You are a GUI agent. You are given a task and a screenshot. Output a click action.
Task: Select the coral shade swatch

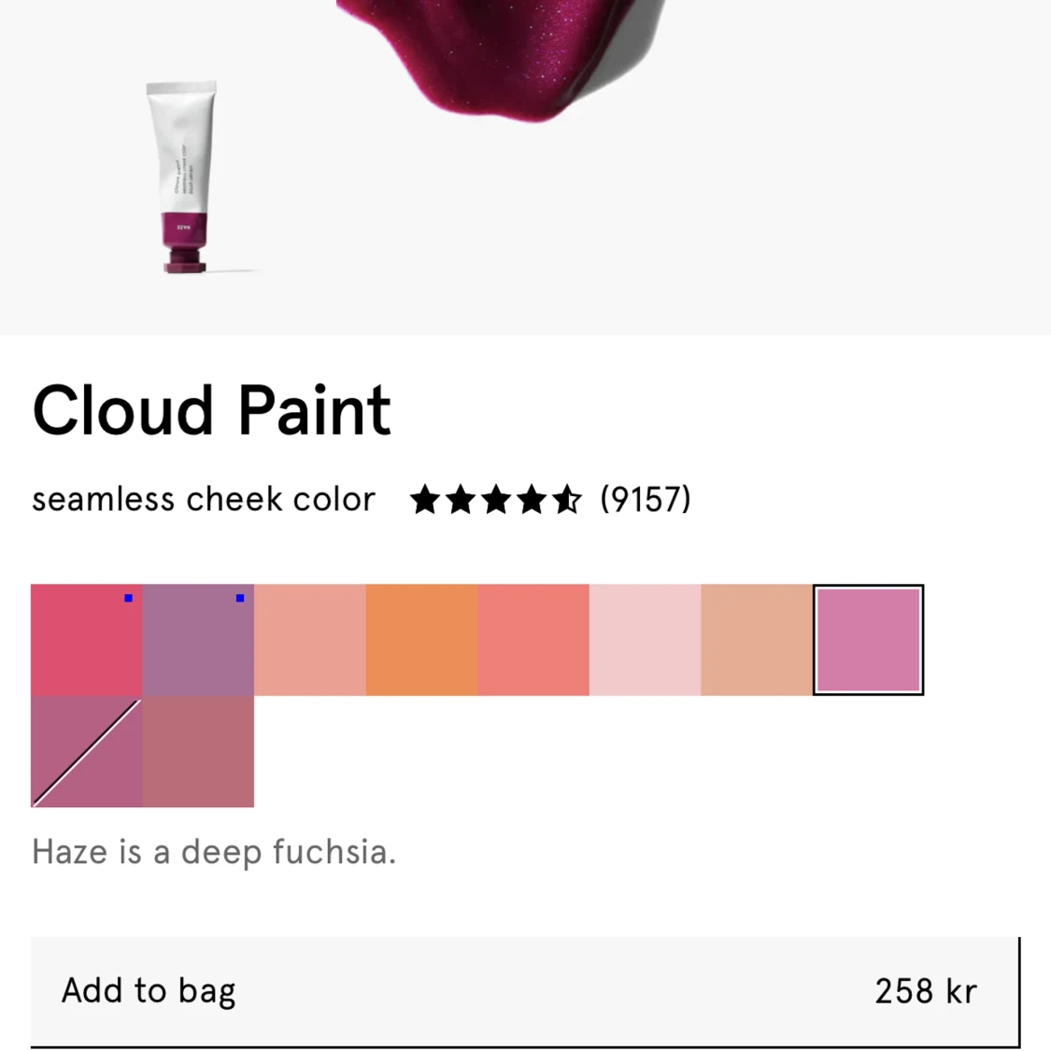click(533, 639)
